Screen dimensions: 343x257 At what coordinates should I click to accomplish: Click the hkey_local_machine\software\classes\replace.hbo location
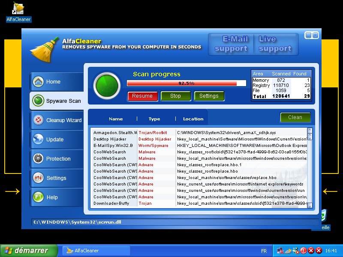pyautogui.click(x=227, y=178)
